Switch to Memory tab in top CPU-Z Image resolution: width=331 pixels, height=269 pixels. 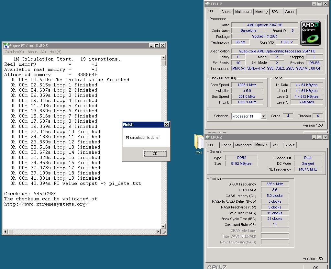pyautogui.click(x=261, y=12)
